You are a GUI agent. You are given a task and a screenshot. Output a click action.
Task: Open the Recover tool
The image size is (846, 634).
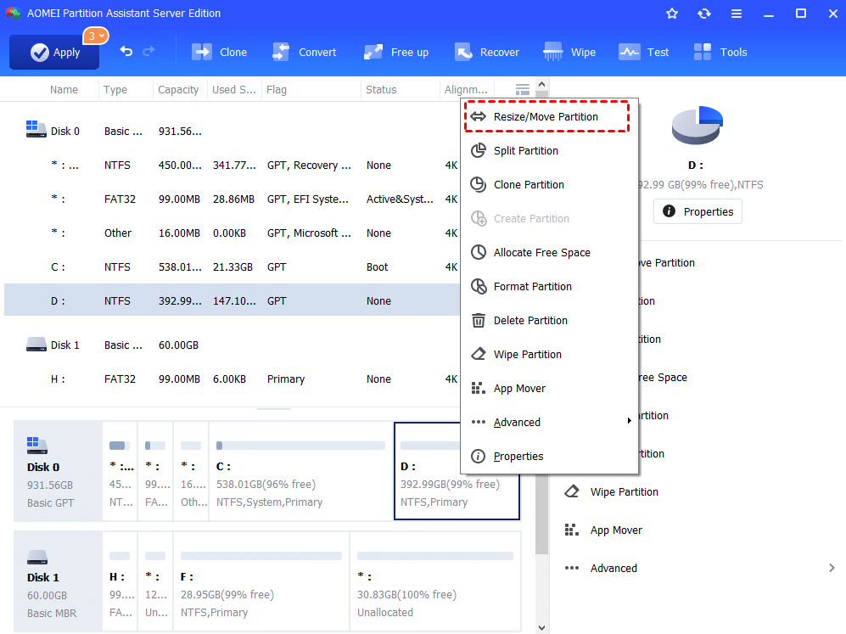487,53
